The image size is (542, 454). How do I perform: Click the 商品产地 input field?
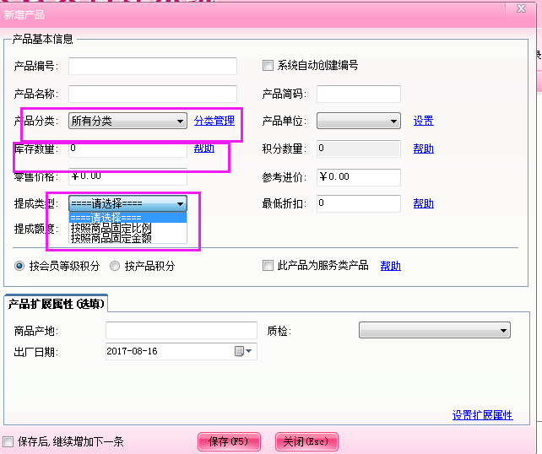pos(182,331)
